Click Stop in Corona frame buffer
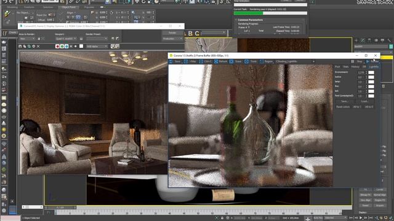Viewport: 394px width, 221px height. pos(357,61)
